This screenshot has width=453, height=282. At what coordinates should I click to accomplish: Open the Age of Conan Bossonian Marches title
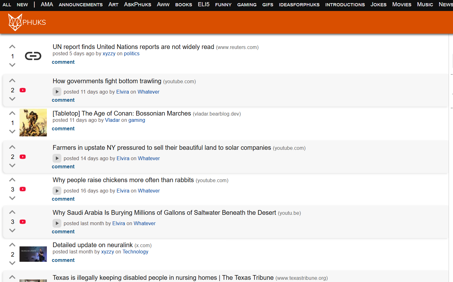122,113
